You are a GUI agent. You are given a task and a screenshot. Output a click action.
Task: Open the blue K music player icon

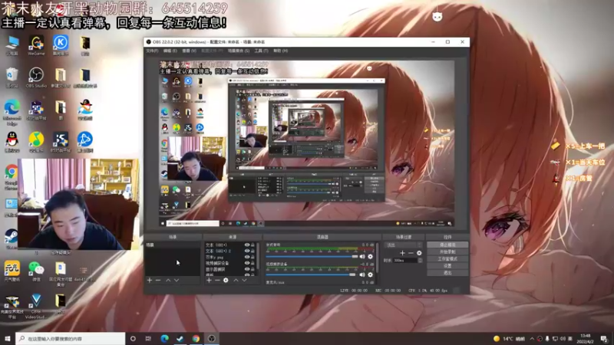coord(61,45)
